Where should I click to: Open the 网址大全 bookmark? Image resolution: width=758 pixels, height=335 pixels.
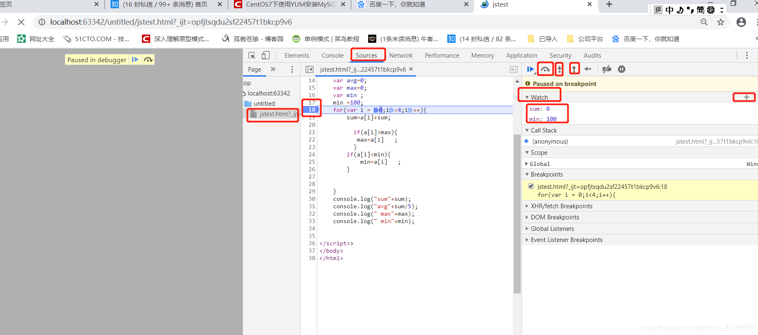(x=36, y=39)
